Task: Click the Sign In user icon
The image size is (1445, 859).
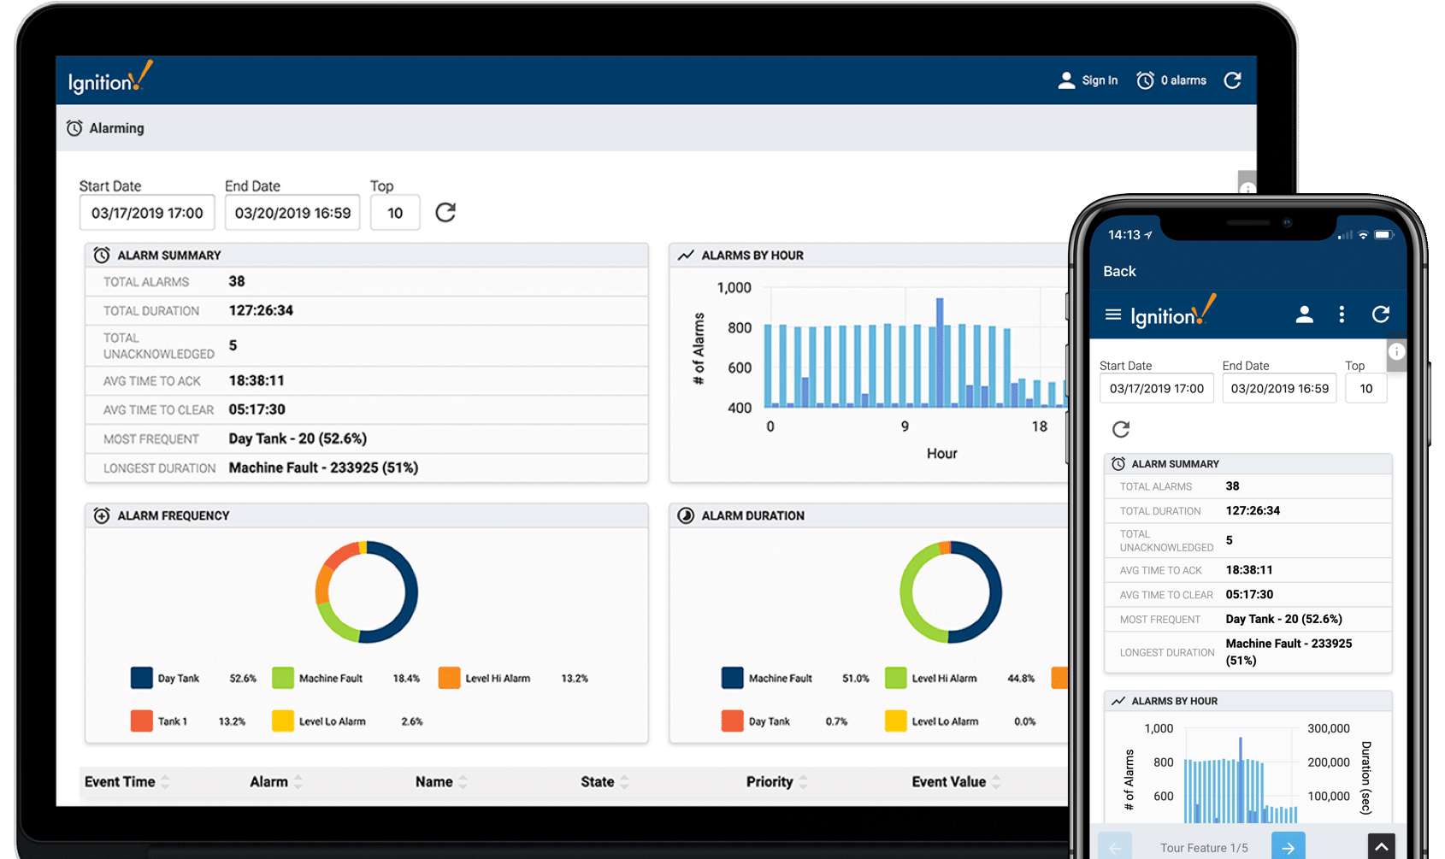Action: coord(1066,80)
